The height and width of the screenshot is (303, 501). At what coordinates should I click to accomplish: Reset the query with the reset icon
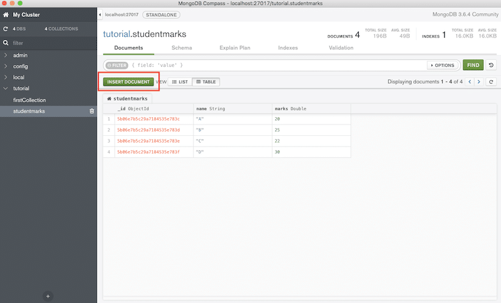point(491,65)
